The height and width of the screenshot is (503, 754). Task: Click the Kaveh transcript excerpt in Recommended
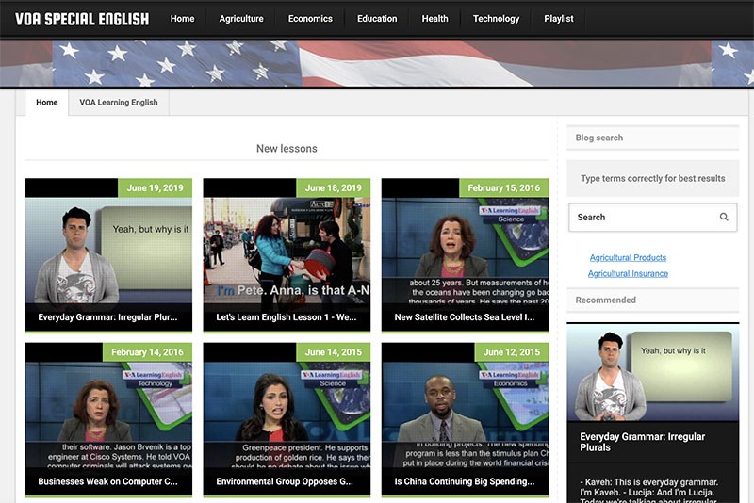pyautogui.click(x=648, y=490)
